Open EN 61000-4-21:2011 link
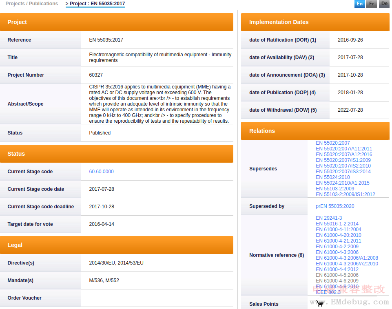Viewport: 392px width, 309px height. pos(339,241)
